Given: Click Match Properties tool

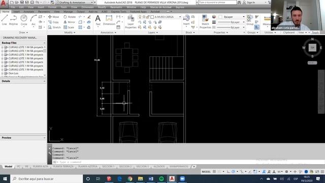Looking at the screenshot, I should pyautogui.click(x=205, y=21).
